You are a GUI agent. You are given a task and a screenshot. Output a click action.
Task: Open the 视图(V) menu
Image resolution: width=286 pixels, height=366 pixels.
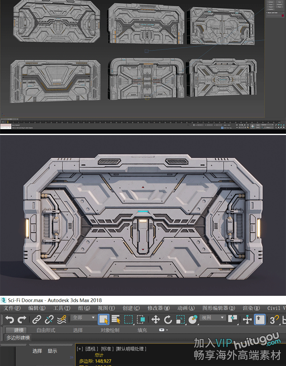(106, 308)
